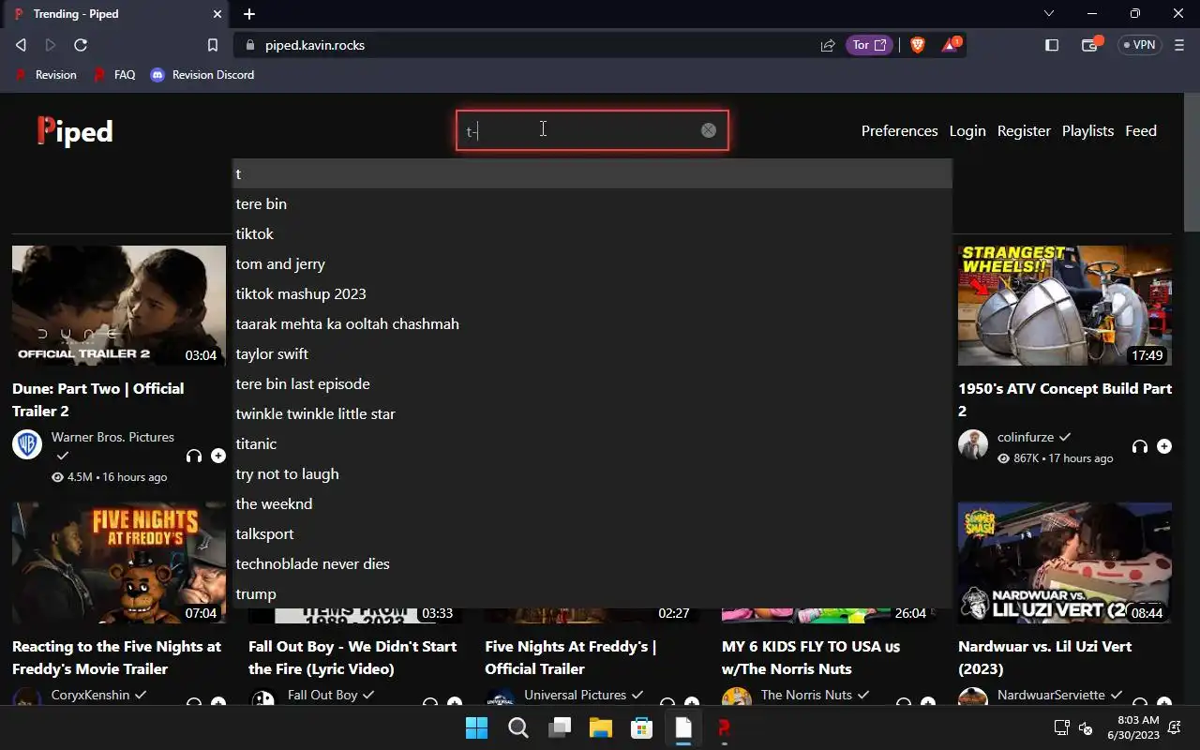Choose suggestion 'titanic'
The width and height of the screenshot is (1200, 750).
592,443
